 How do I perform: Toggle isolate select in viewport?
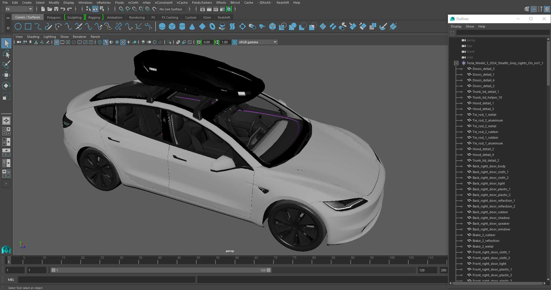(169, 42)
